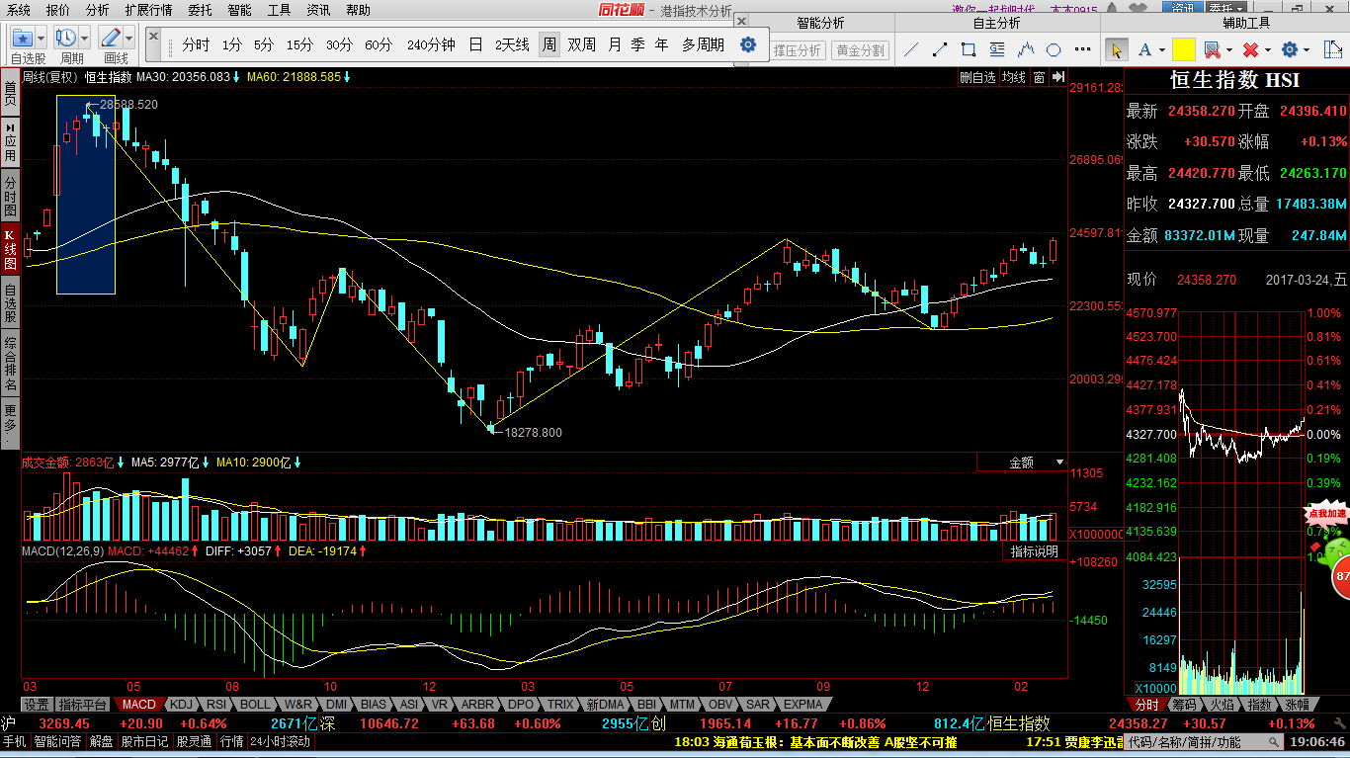Open the drawing tools gear settings
Image resolution: width=1350 pixels, height=758 pixels.
[x=1289, y=49]
